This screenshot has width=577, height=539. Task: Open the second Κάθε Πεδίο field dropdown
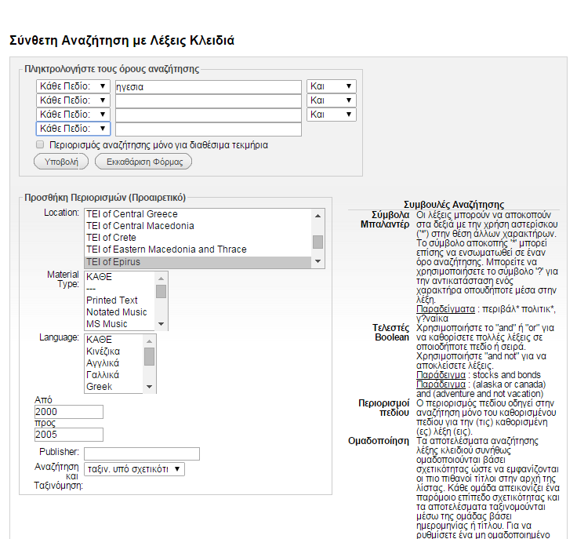click(73, 100)
